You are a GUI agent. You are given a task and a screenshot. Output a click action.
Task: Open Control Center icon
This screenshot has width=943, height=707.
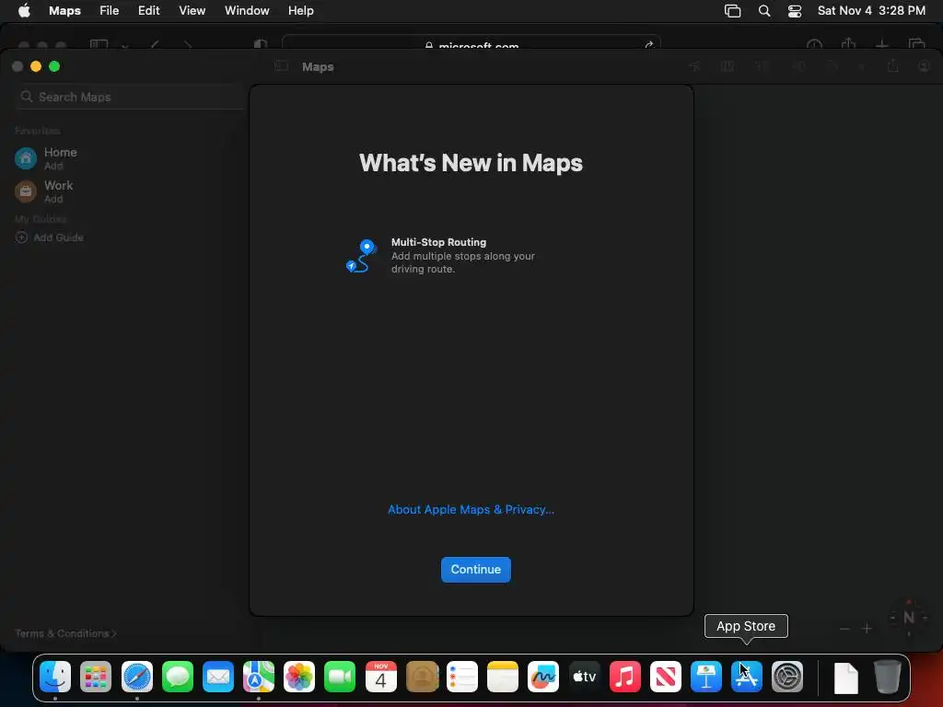[x=795, y=11]
